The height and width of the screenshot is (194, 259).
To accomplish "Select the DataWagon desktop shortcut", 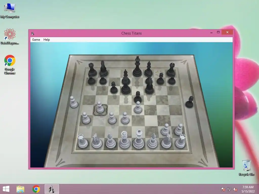I will (10, 36).
